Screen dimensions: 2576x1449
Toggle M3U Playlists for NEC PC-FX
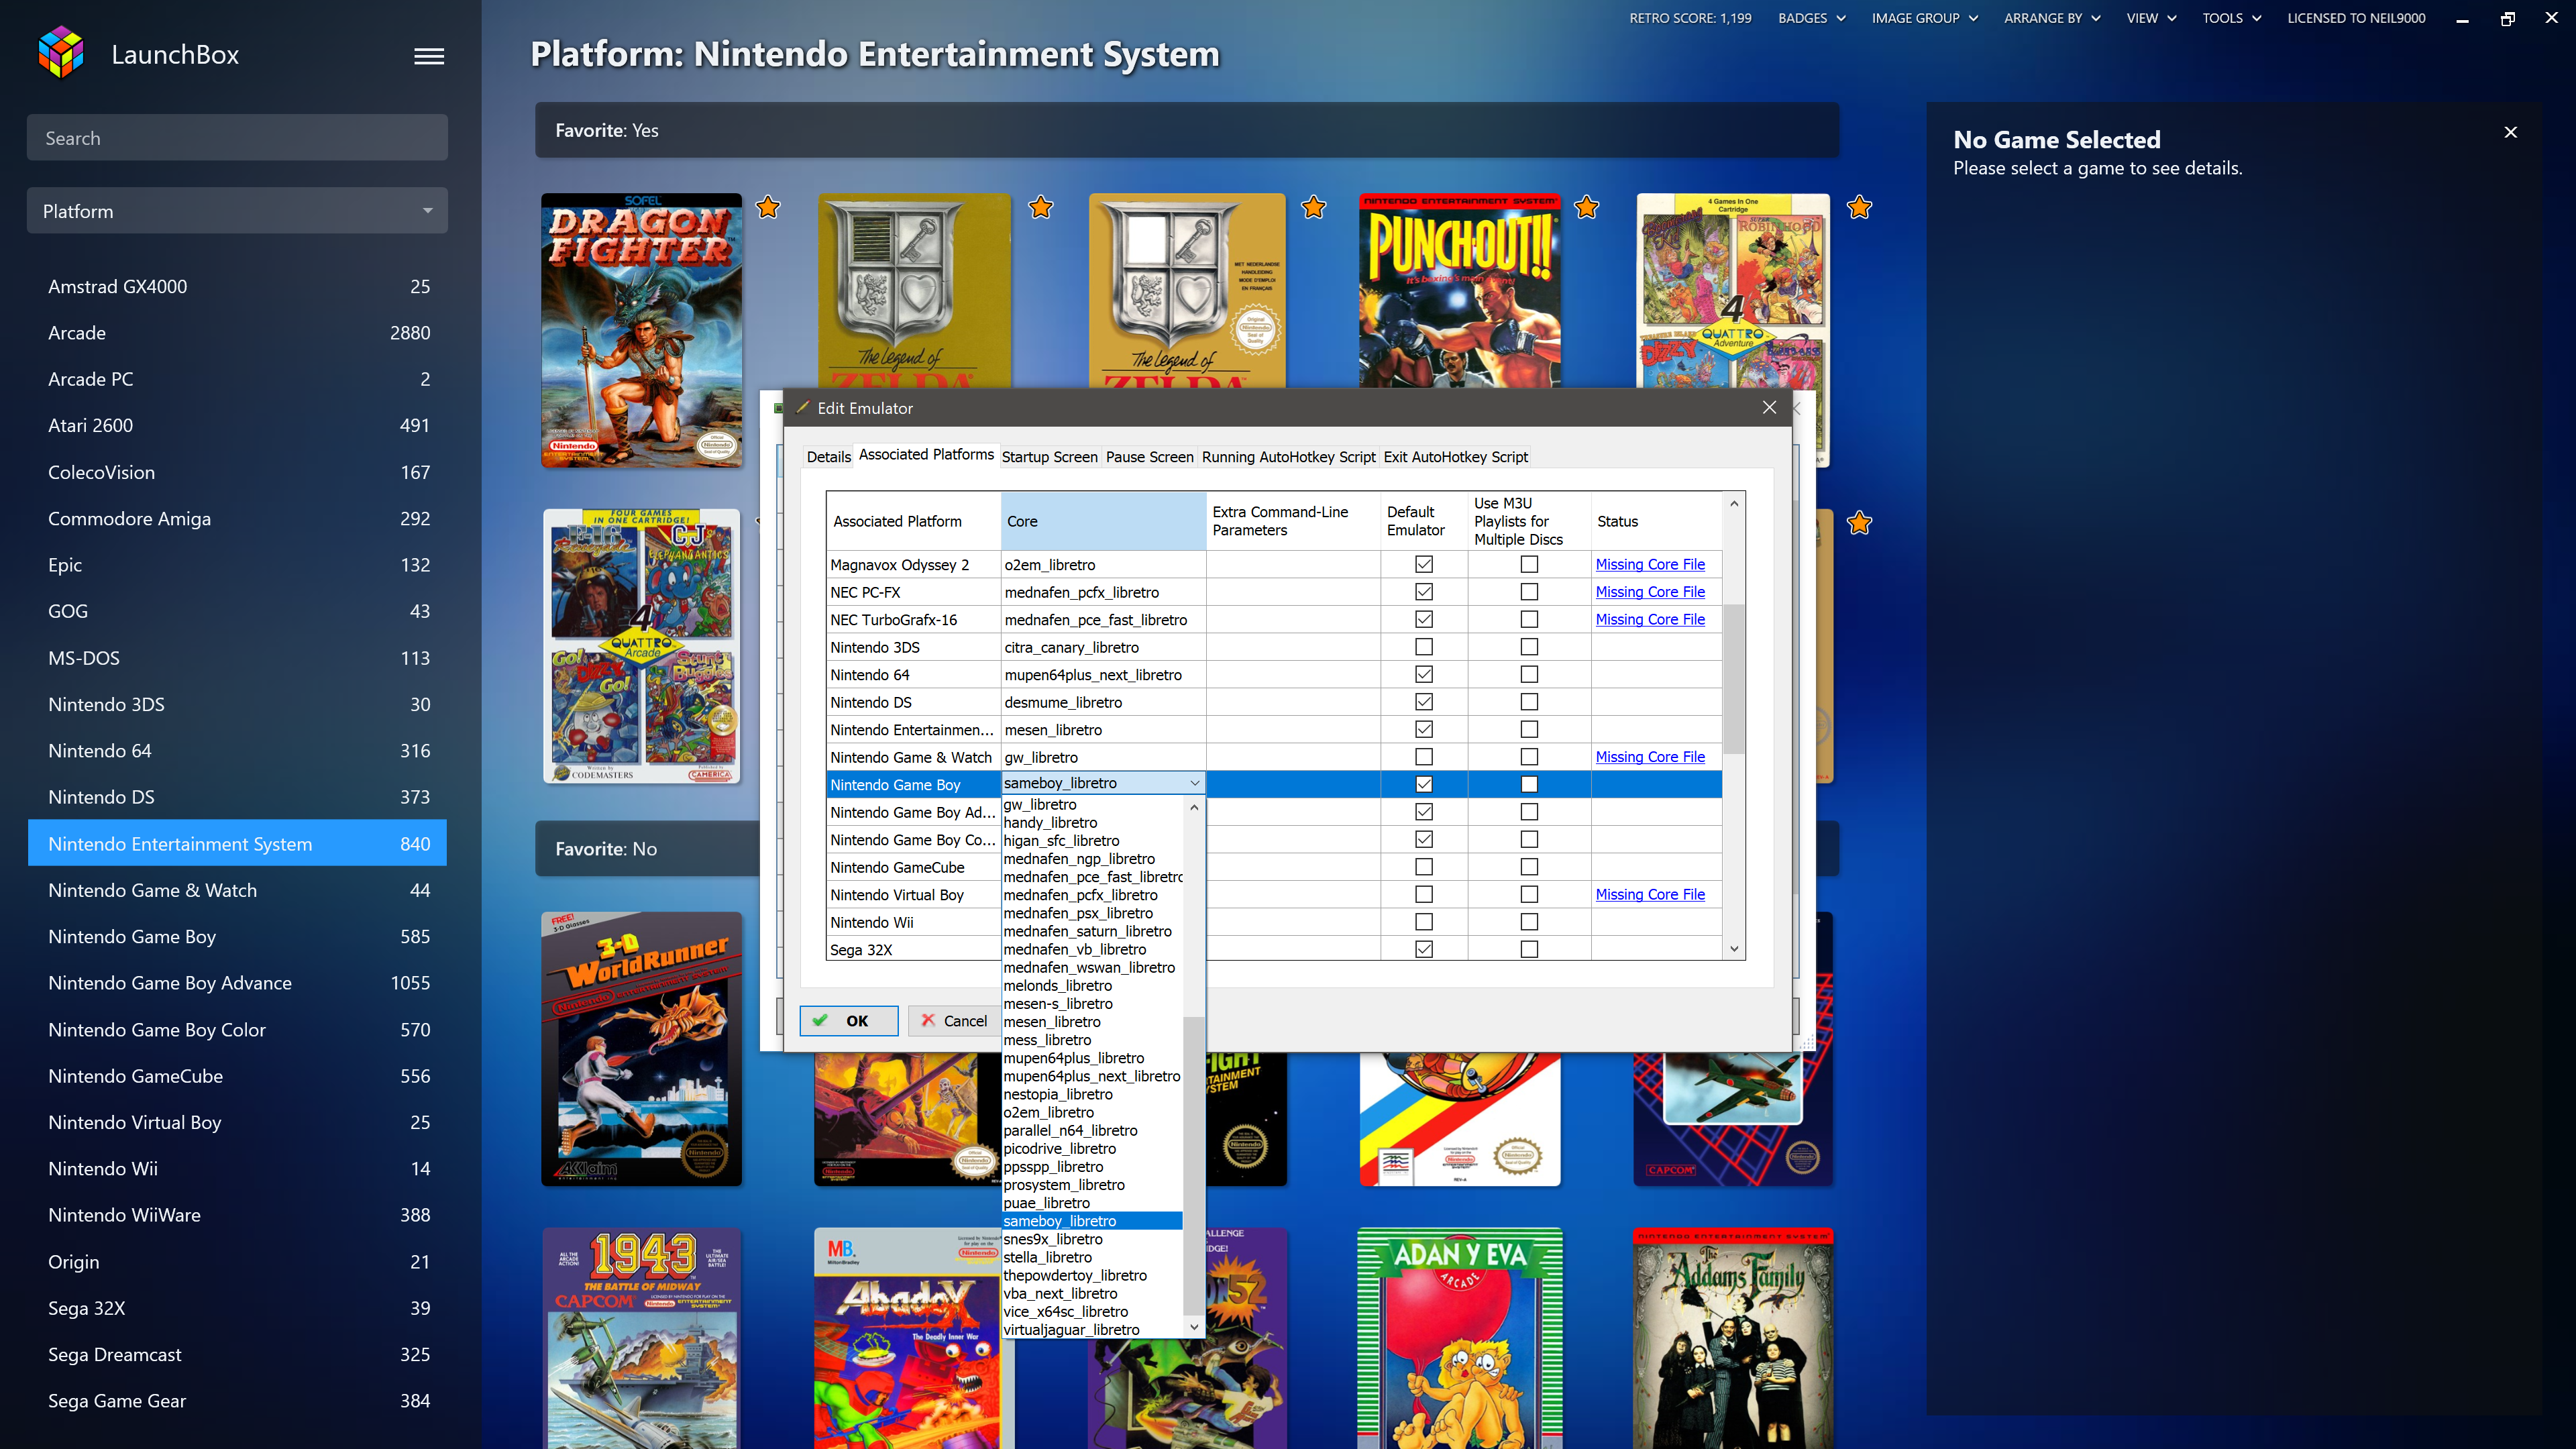point(1529,592)
